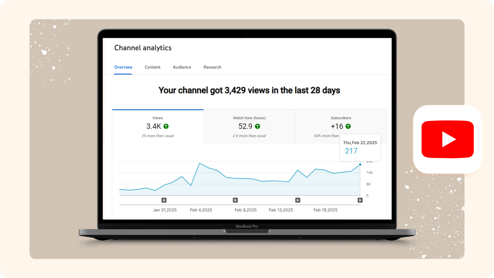Click the green growth arrow beside Views
This screenshot has height=278, width=494.
[x=166, y=126]
